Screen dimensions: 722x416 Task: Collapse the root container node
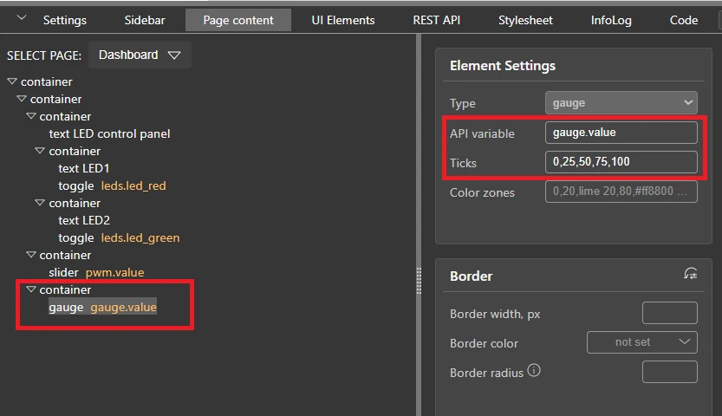coord(11,81)
